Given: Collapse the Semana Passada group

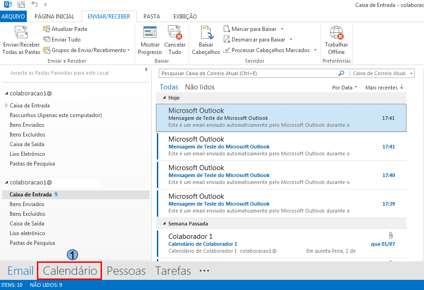Looking at the screenshot, I should point(164,224).
